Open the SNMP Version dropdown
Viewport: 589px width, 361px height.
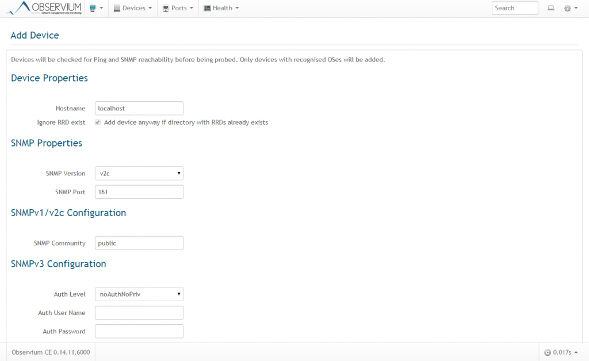pyautogui.click(x=139, y=173)
